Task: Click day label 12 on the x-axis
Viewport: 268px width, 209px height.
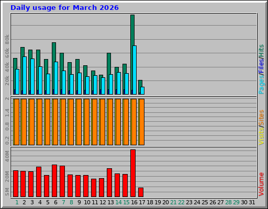Action: (x=103, y=202)
